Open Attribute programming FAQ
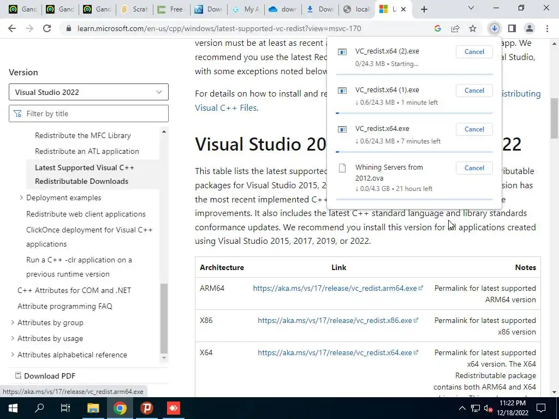 point(65,306)
